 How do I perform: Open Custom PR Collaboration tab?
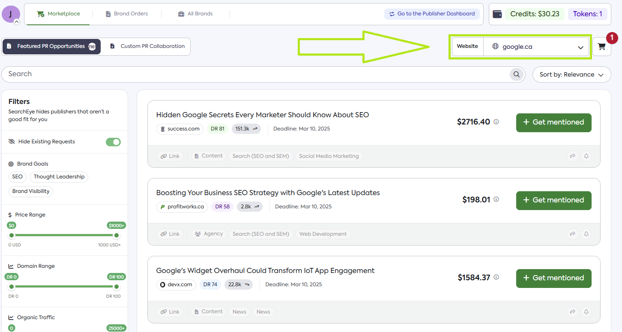[147, 46]
